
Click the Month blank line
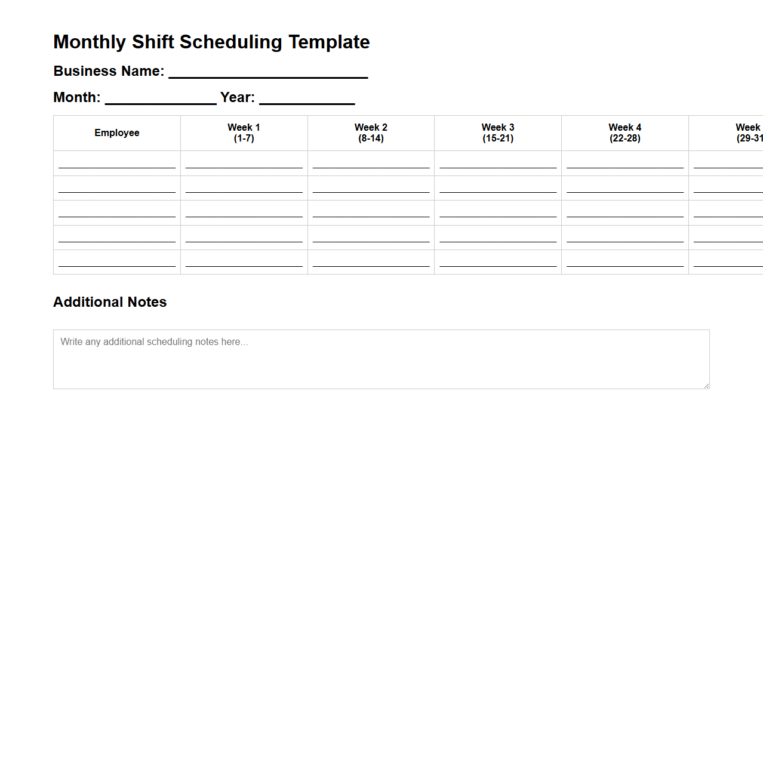pyautogui.click(x=160, y=99)
